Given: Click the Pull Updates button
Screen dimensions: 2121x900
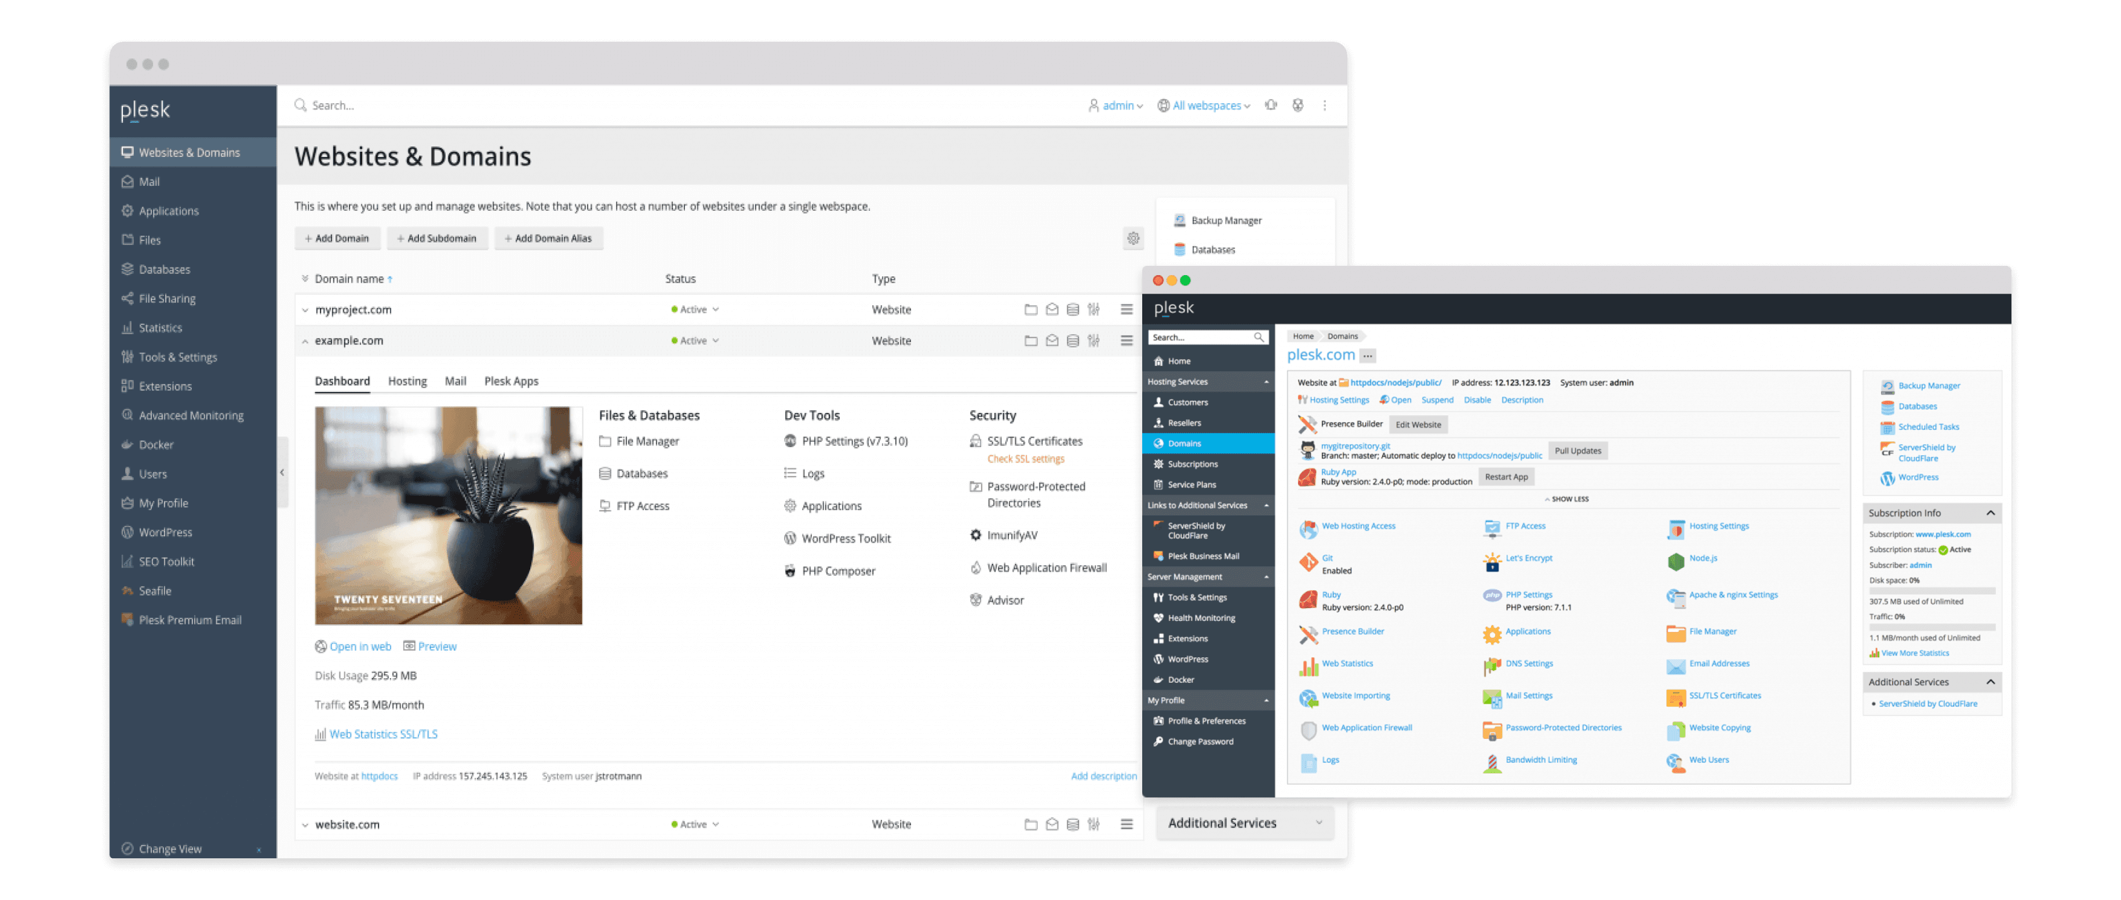Looking at the screenshot, I should point(1577,451).
